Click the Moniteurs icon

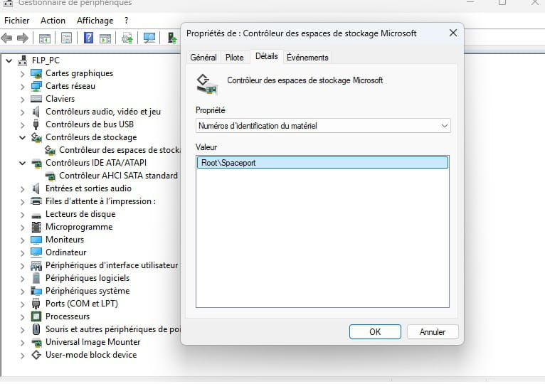[36, 240]
